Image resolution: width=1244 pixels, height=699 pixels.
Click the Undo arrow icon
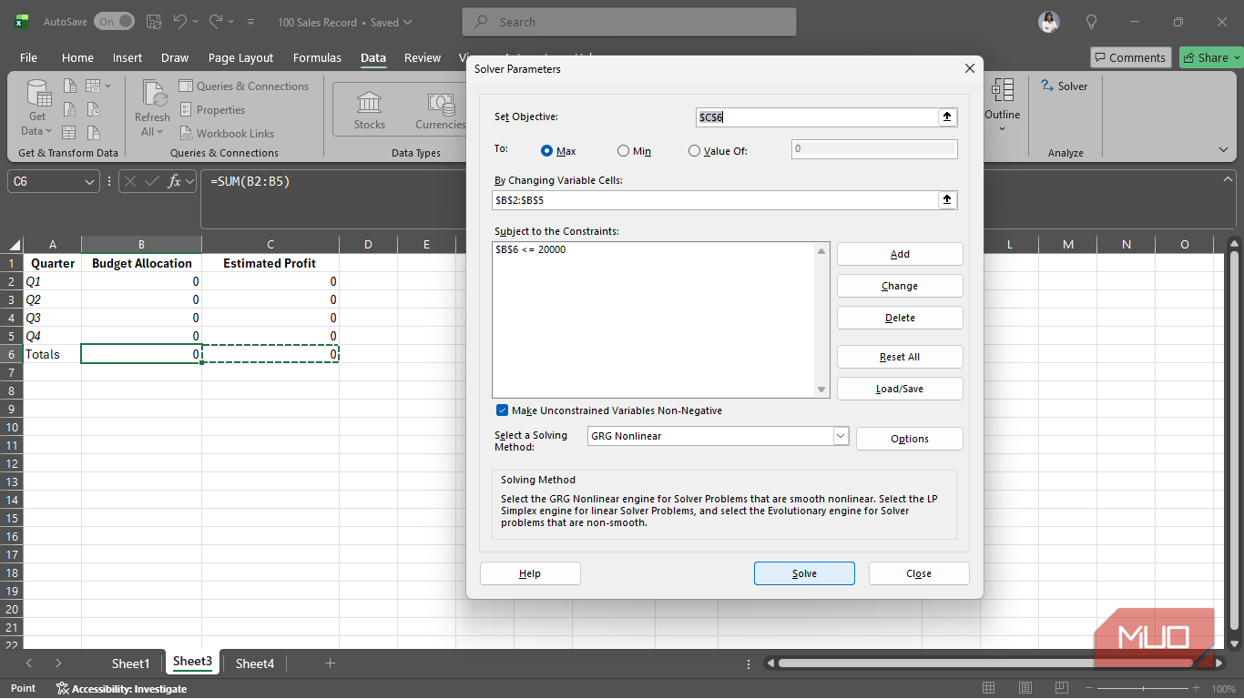[x=179, y=21]
